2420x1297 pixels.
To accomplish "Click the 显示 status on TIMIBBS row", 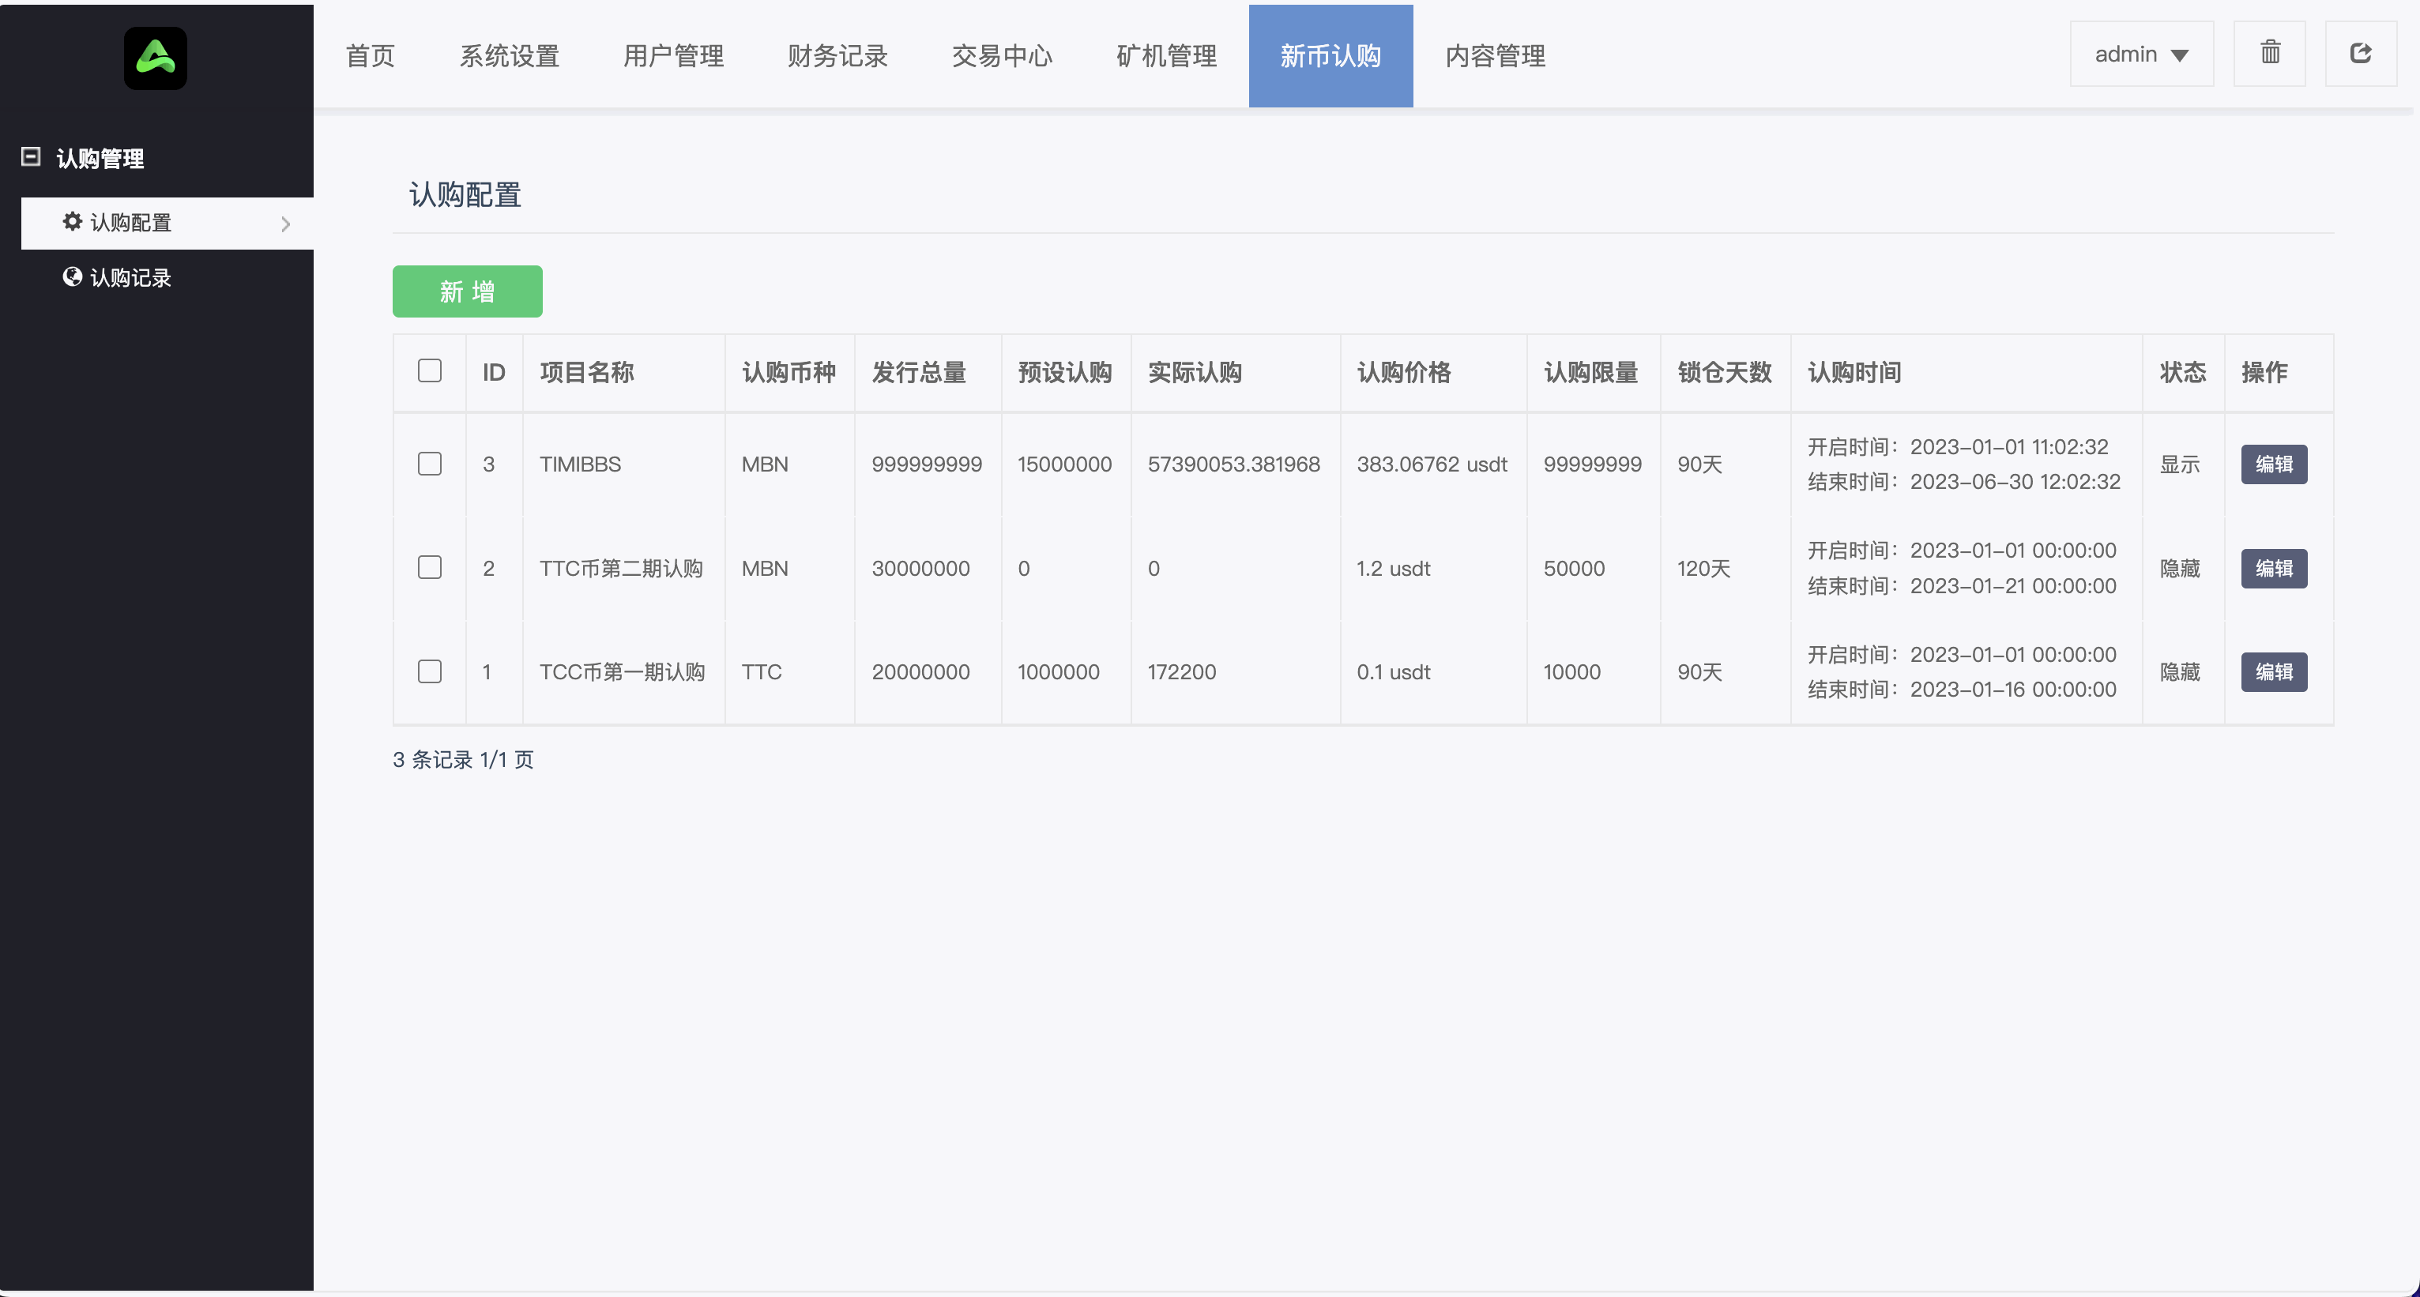I will 2181,463.
